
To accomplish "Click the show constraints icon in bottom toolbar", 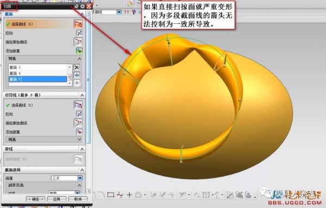I will click(x=206, y=195).
